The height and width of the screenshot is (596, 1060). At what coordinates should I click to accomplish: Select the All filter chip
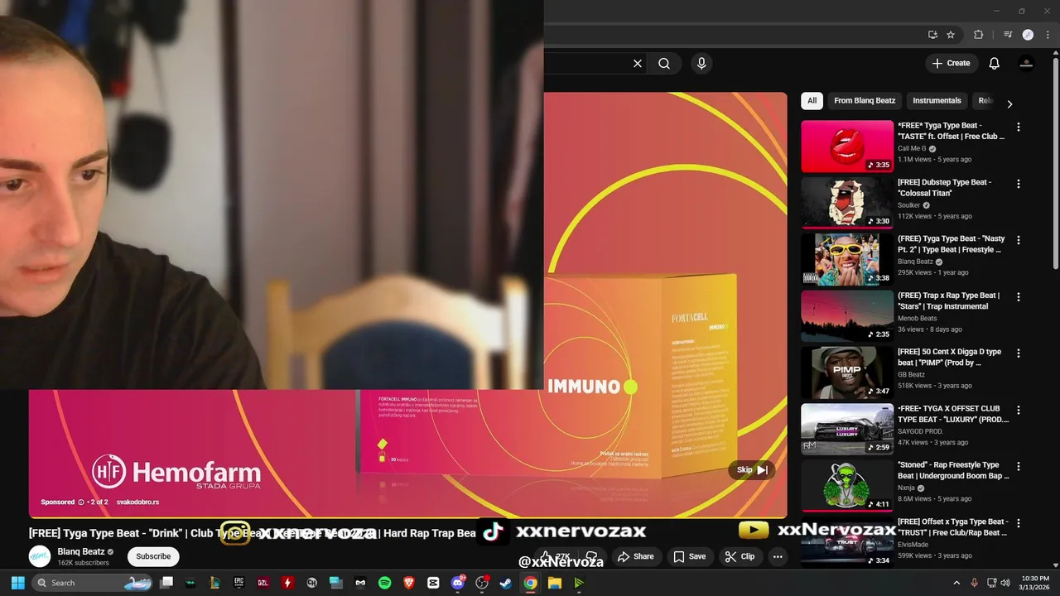[x=812, y=101]
